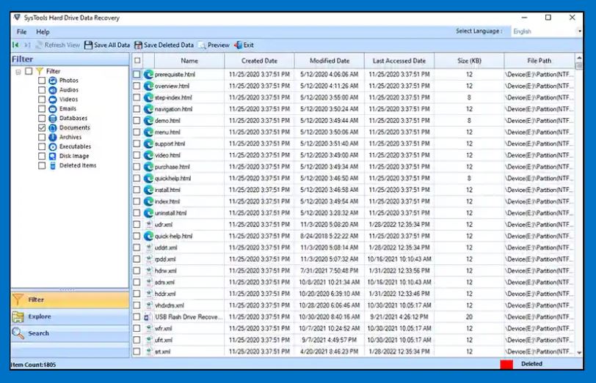Click the Emails filter icon

(x=53, y=109)
